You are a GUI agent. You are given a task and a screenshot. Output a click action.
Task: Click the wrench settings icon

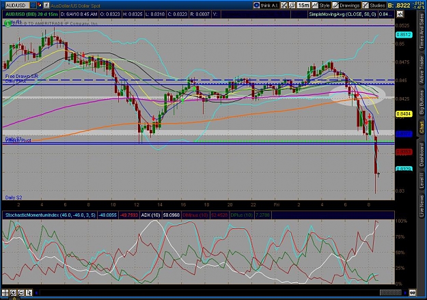pyautogui.click(x=292, y=5)
